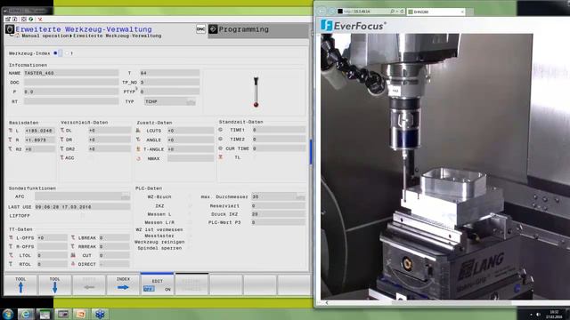Click the TL icon in Standzeit-Daten
This screenshot has height=320, width=570.
[x=220, y=157]
